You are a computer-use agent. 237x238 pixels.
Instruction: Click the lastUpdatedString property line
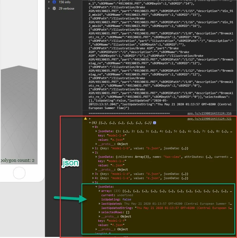click(x=166, y=208)
